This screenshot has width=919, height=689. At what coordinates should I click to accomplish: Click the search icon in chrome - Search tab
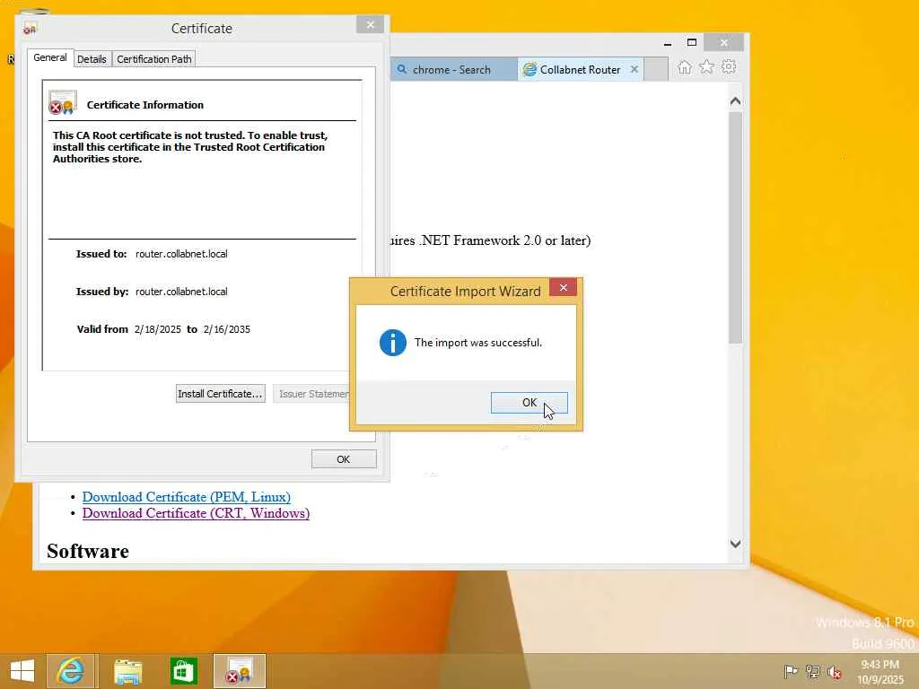[x=402, y=69]
